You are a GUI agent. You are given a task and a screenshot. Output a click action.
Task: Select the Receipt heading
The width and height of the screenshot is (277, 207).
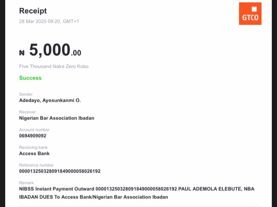click(33, 11)
